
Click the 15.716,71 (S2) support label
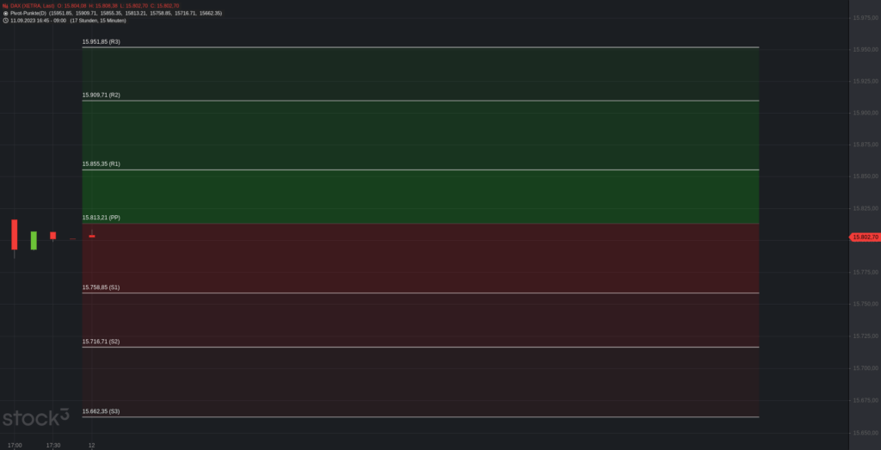102,341
